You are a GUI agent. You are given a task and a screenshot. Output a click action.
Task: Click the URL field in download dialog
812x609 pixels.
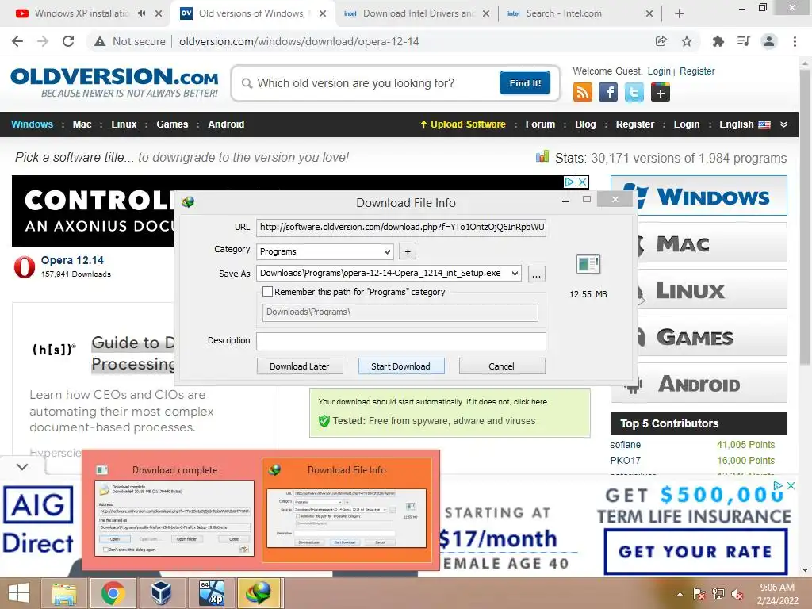(400, 227)
